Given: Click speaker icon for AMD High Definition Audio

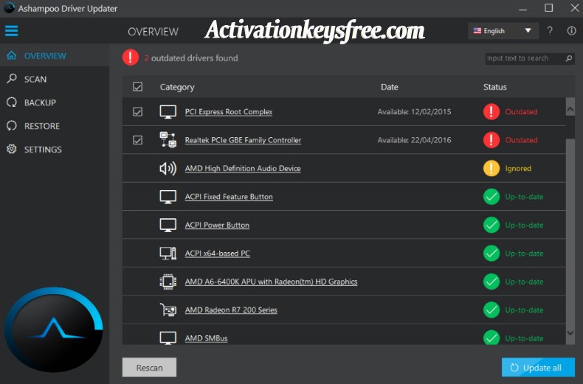Looking at the screenshot, I should click(168, 168).
